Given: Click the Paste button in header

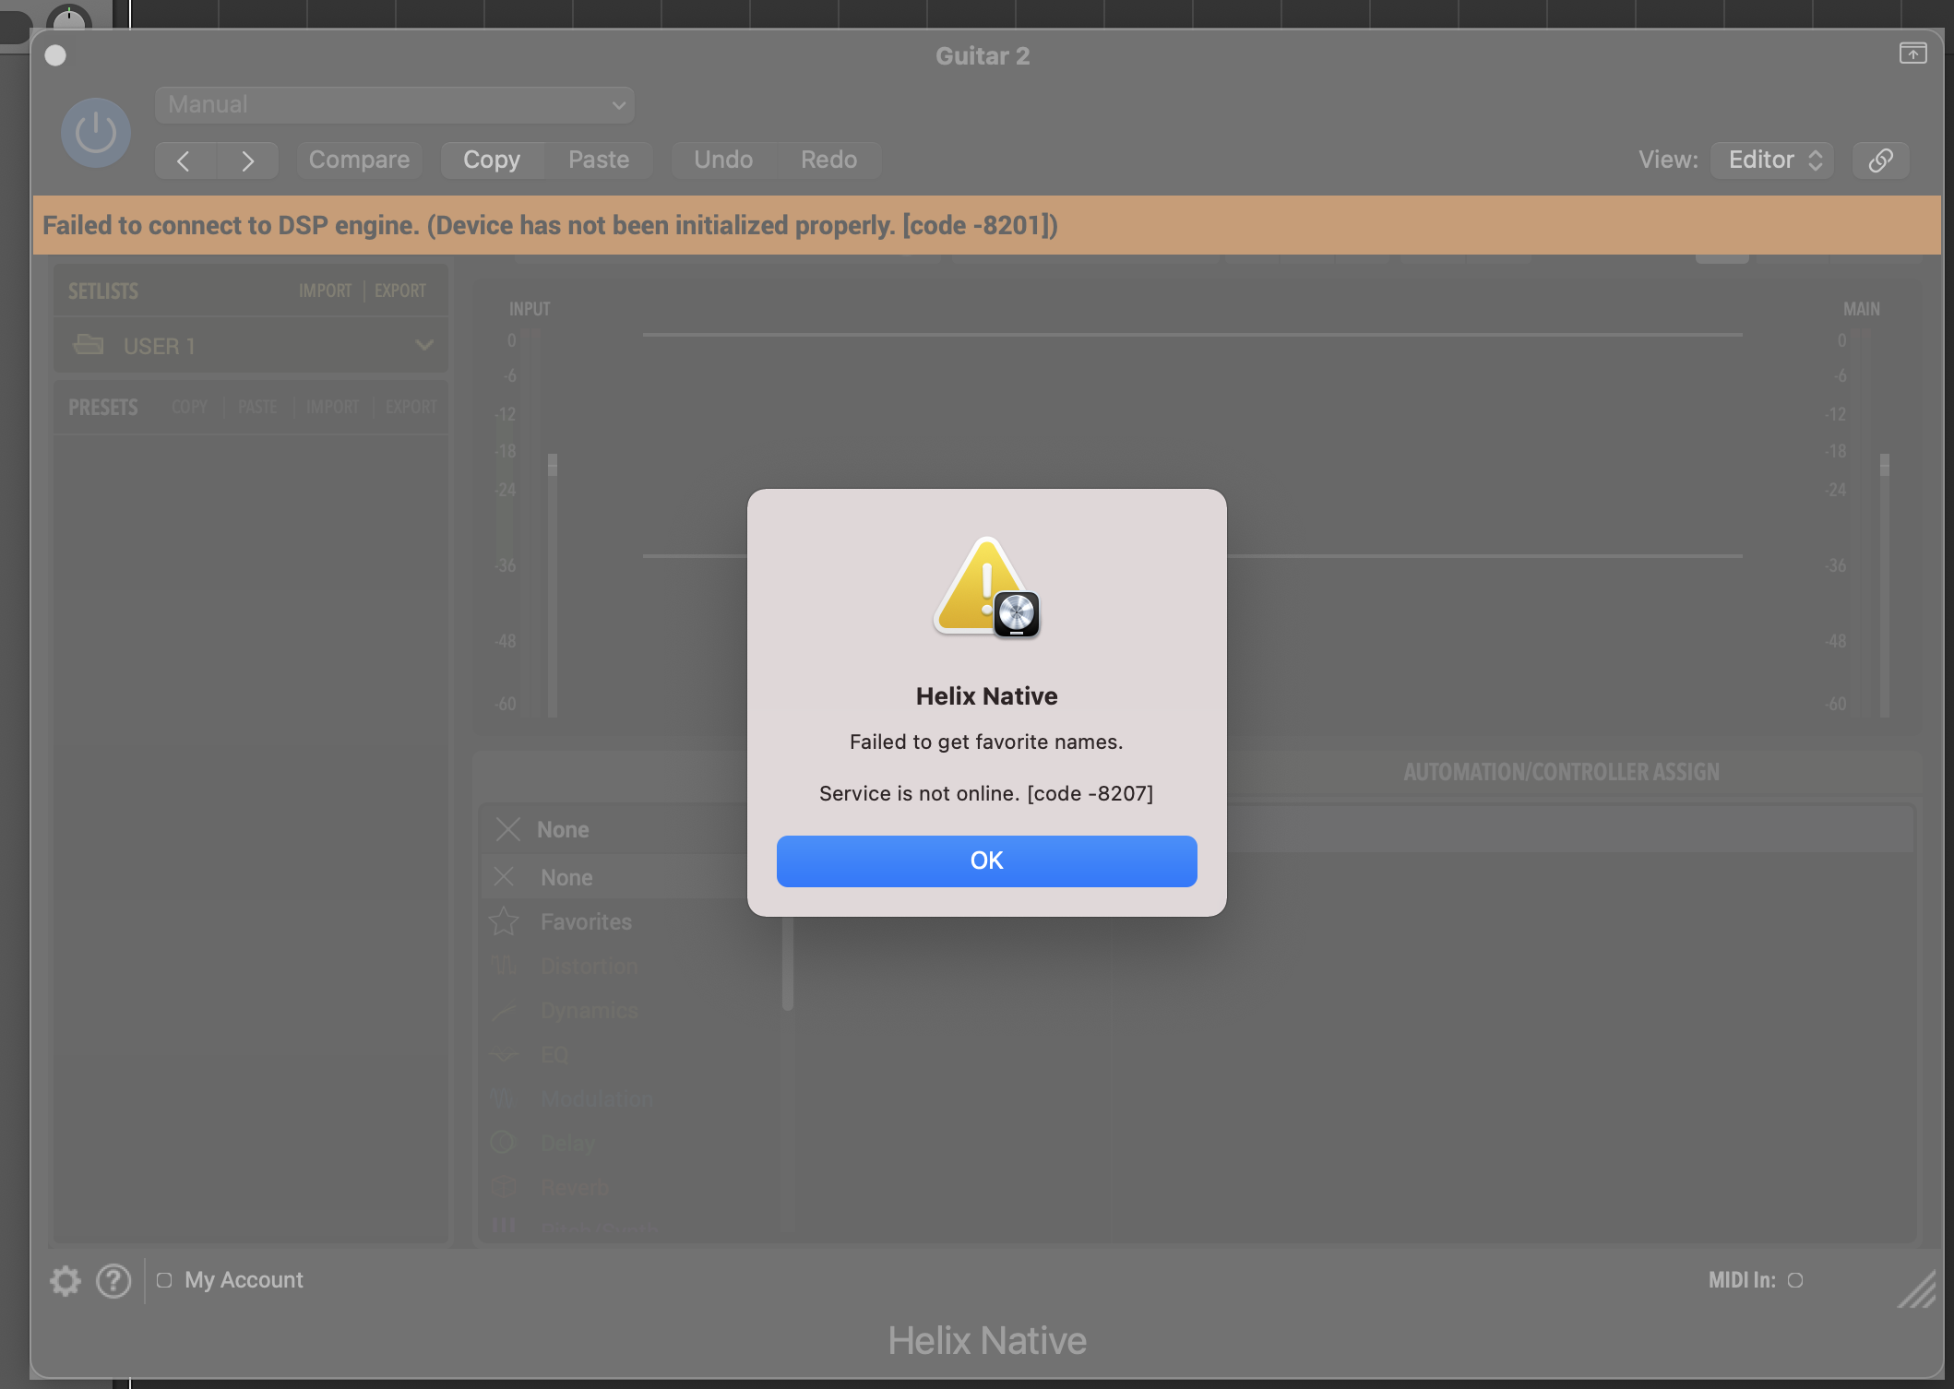Looking at the screenshot, I should pyautogui.click(x=599, y=160).
